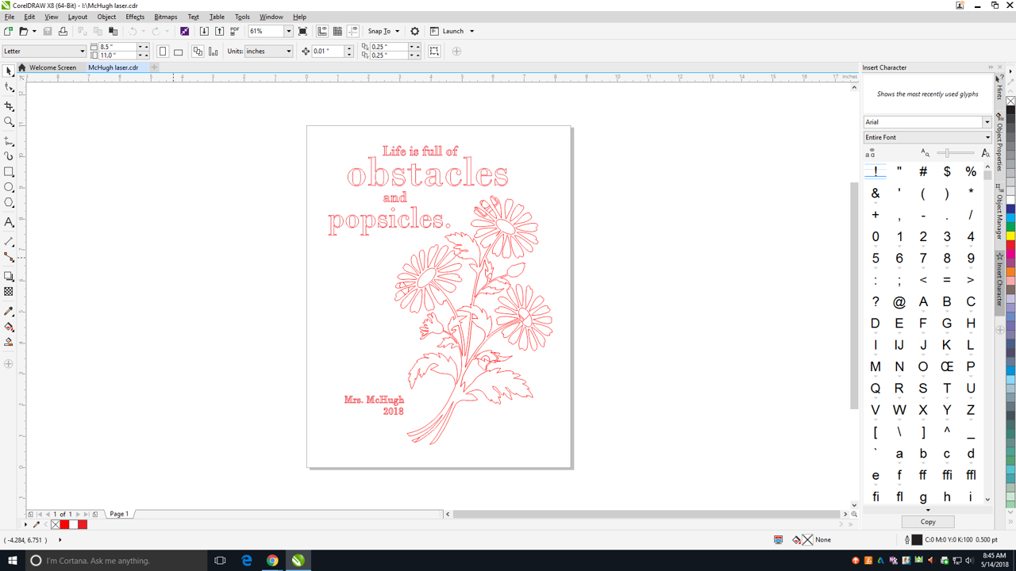Screen dimensions: 1016x571
Task: Select the Smart Fill tool
Action: [x=9, y=343]
